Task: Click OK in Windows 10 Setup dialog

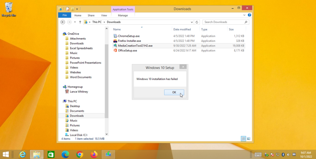Action: (174, 92)
